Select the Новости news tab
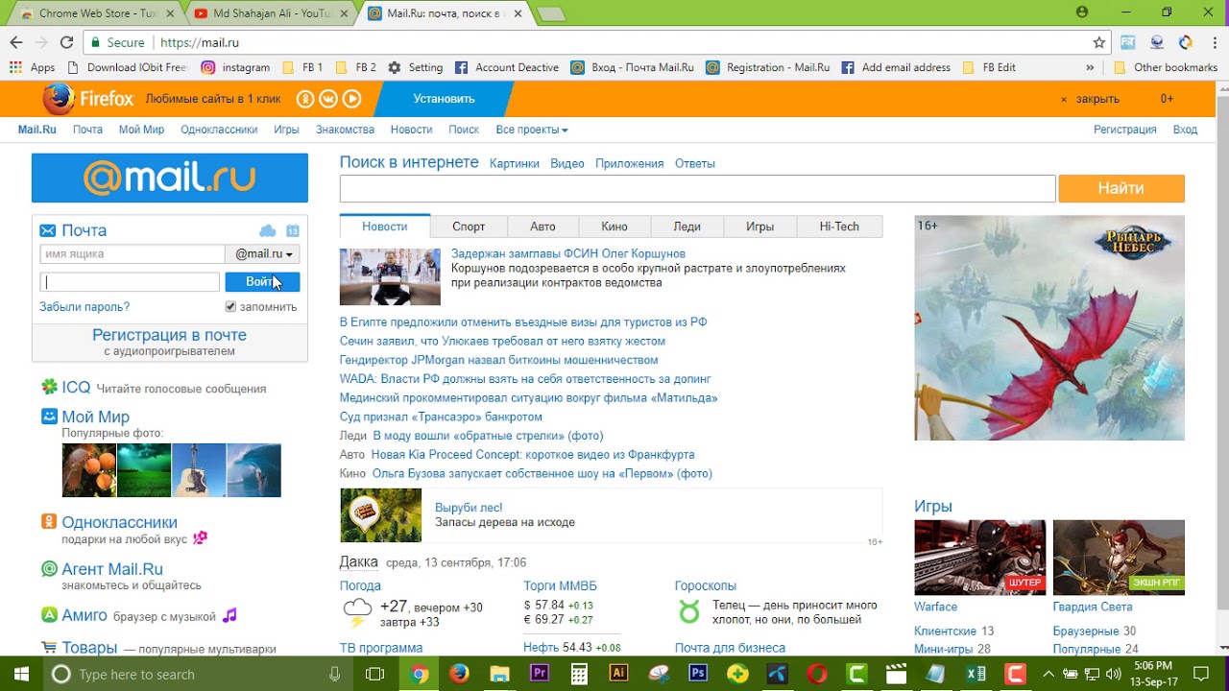The image size is (1229, 691). click(x=384, y=226)
